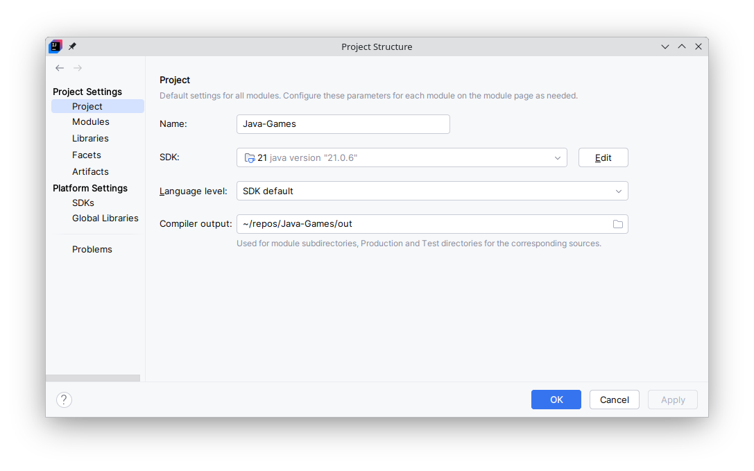Click the back navigation arrow
Viewport: 754px width, 471px height.
click(60, 68)
